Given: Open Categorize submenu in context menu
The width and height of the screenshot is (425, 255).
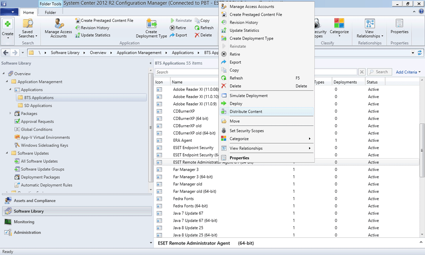Looking at the screenshot, I should (x=266, y=139).
